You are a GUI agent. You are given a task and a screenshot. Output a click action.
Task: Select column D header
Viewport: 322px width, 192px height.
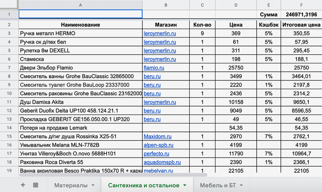coord(236,5)
